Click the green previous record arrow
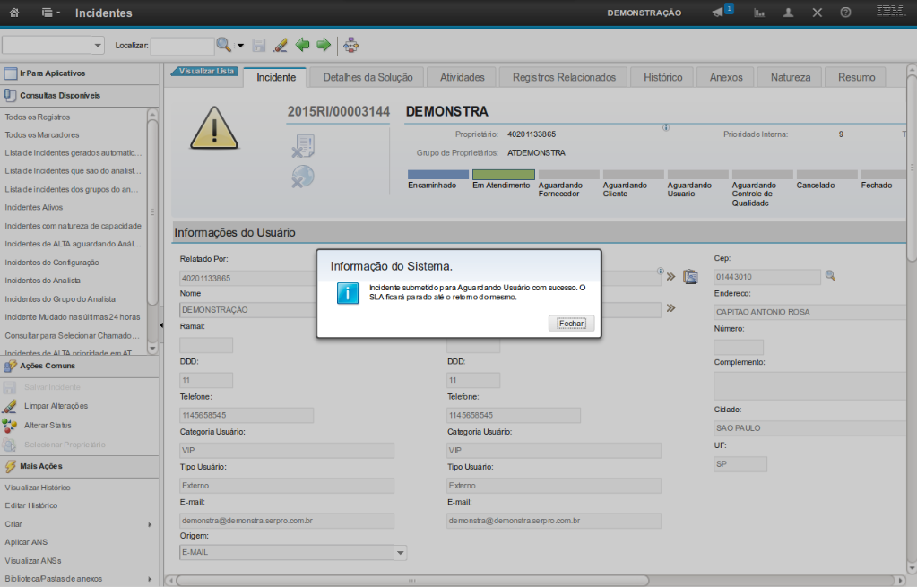The image size is (917, 587). [302, 45]
